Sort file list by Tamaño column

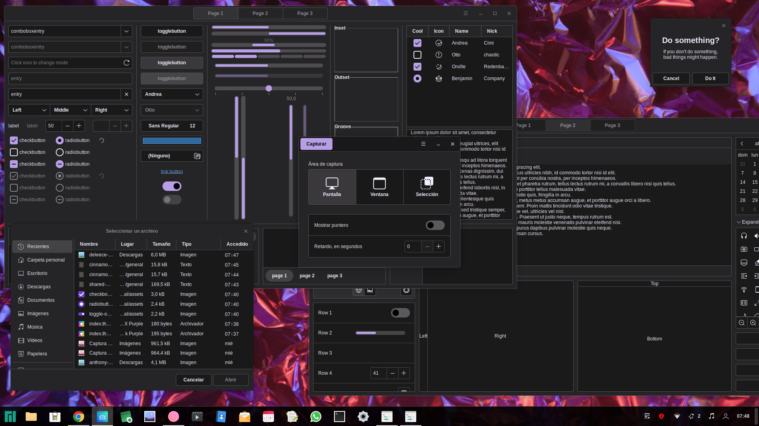click(x=161, y=244)
